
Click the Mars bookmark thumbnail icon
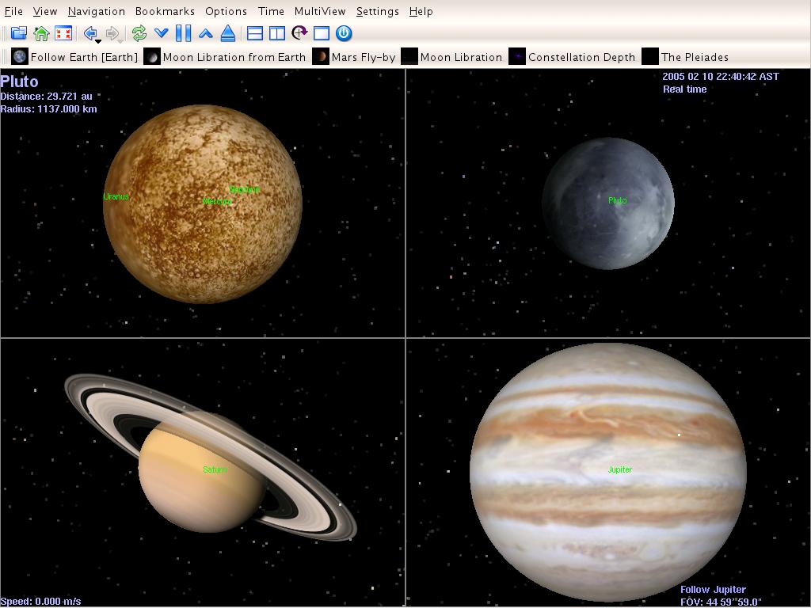tap(321, 56)
